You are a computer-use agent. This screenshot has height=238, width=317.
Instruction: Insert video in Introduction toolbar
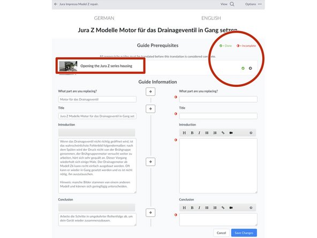231,133
